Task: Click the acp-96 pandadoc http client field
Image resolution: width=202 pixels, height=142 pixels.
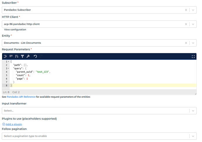Action: coord(99,24)
